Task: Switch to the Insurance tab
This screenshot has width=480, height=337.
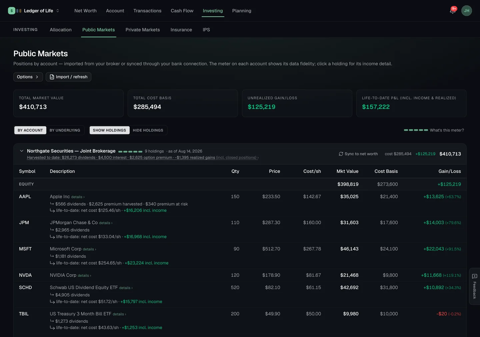Action: [x=181, y=30]
